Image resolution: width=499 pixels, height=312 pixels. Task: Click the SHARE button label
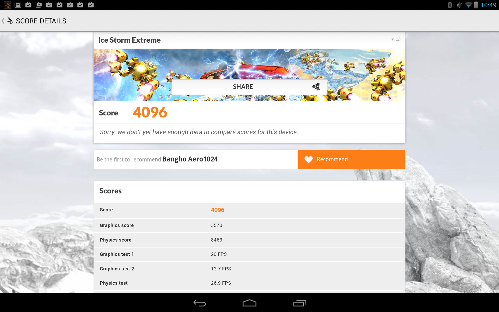click(x=243, y=87)
